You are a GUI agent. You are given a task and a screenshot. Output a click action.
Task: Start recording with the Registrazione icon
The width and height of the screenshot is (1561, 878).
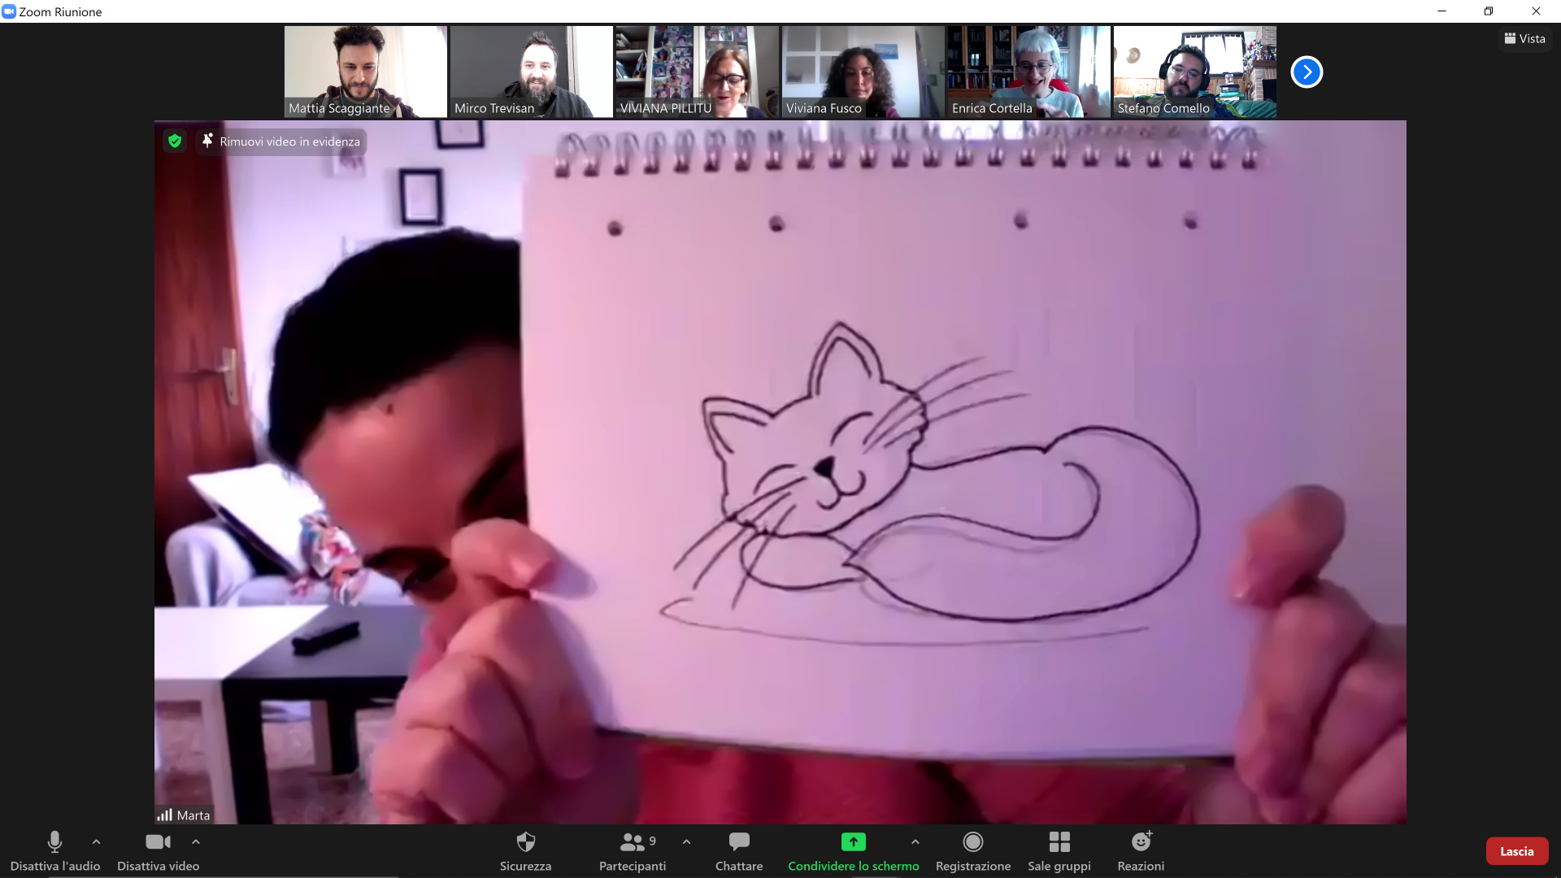pos(972,842)
